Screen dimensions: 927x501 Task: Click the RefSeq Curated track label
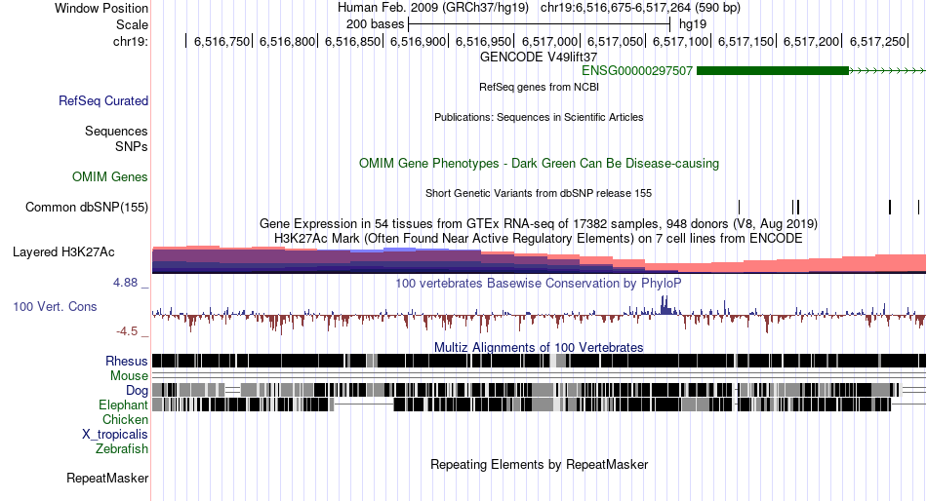[102, 101]
